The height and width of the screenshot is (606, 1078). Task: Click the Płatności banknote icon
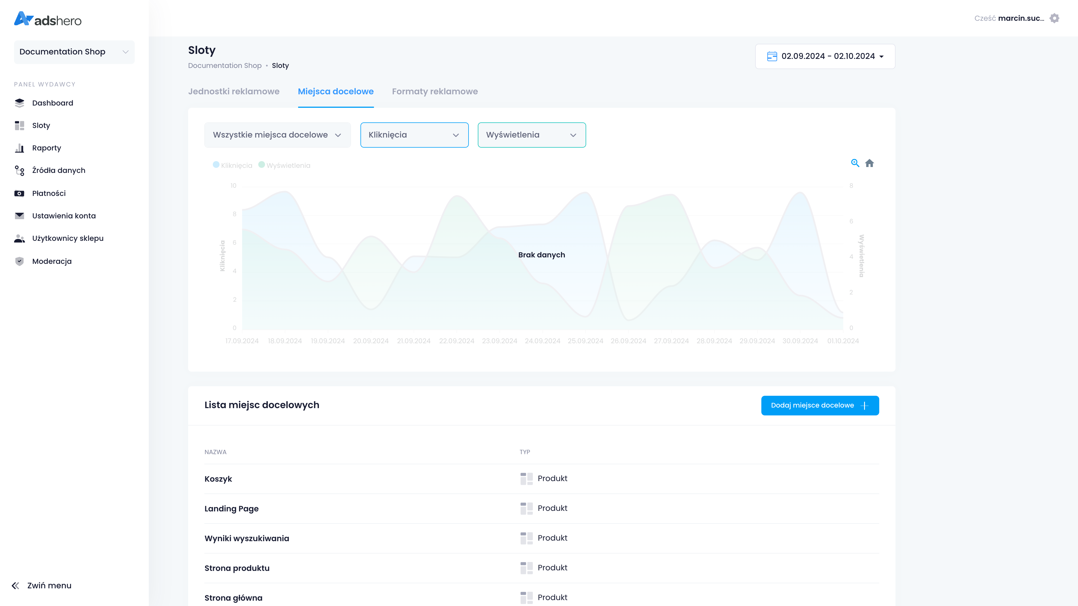(19, 193)
